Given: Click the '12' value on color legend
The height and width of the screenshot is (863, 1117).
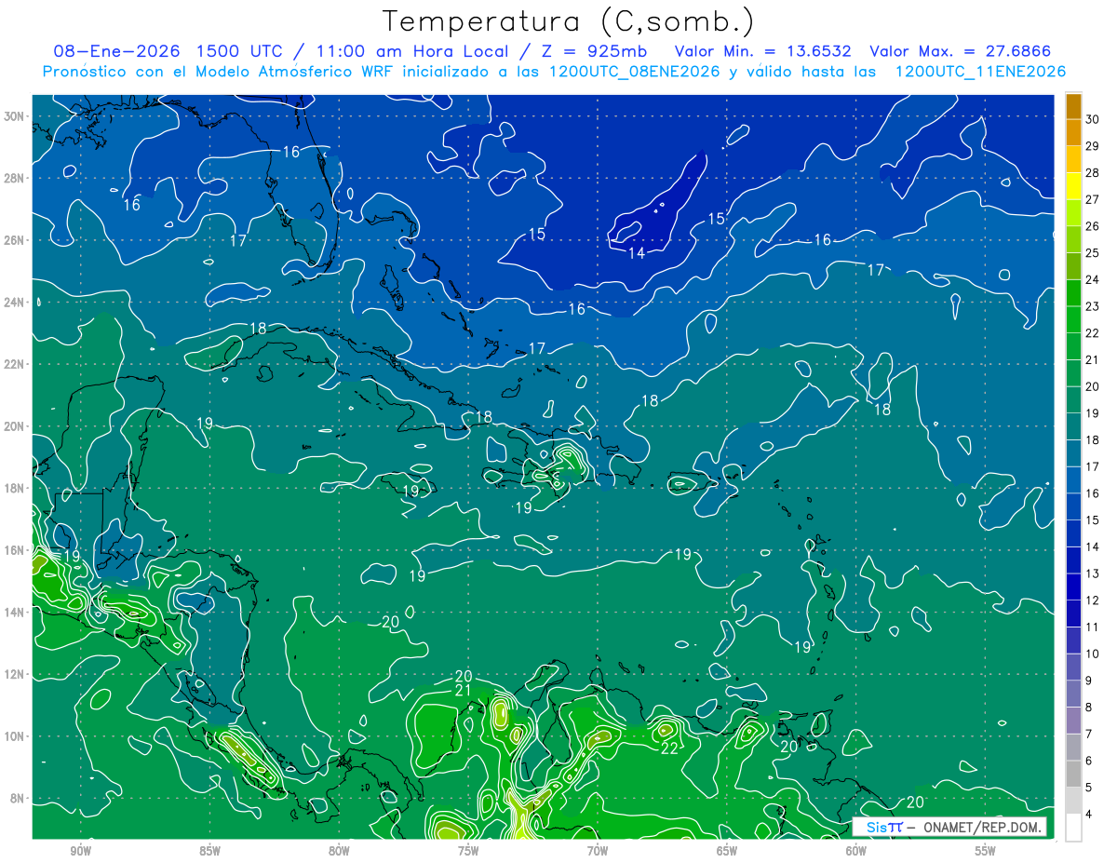Looking at the screenshot, I should [1093, 600].
